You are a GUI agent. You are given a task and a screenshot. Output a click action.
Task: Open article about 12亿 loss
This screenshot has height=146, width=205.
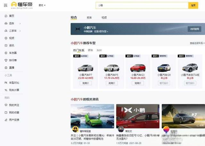(138, 137)
